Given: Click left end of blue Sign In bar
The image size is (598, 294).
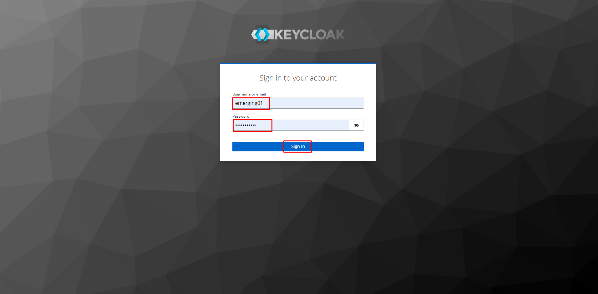Looking at the screenshot, I should [241, 146].
